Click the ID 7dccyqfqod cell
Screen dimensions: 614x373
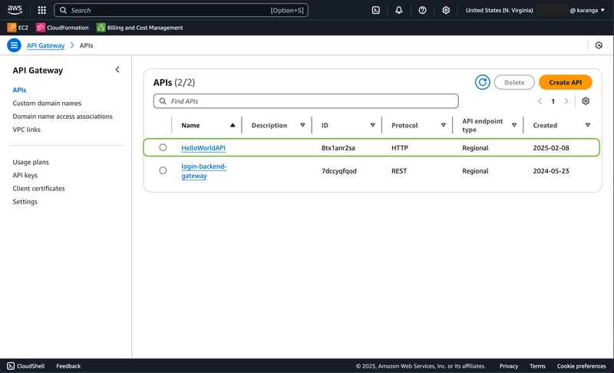[339, 171]
